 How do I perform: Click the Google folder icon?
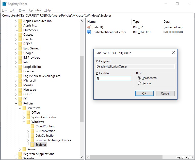(x=20, y=53)
